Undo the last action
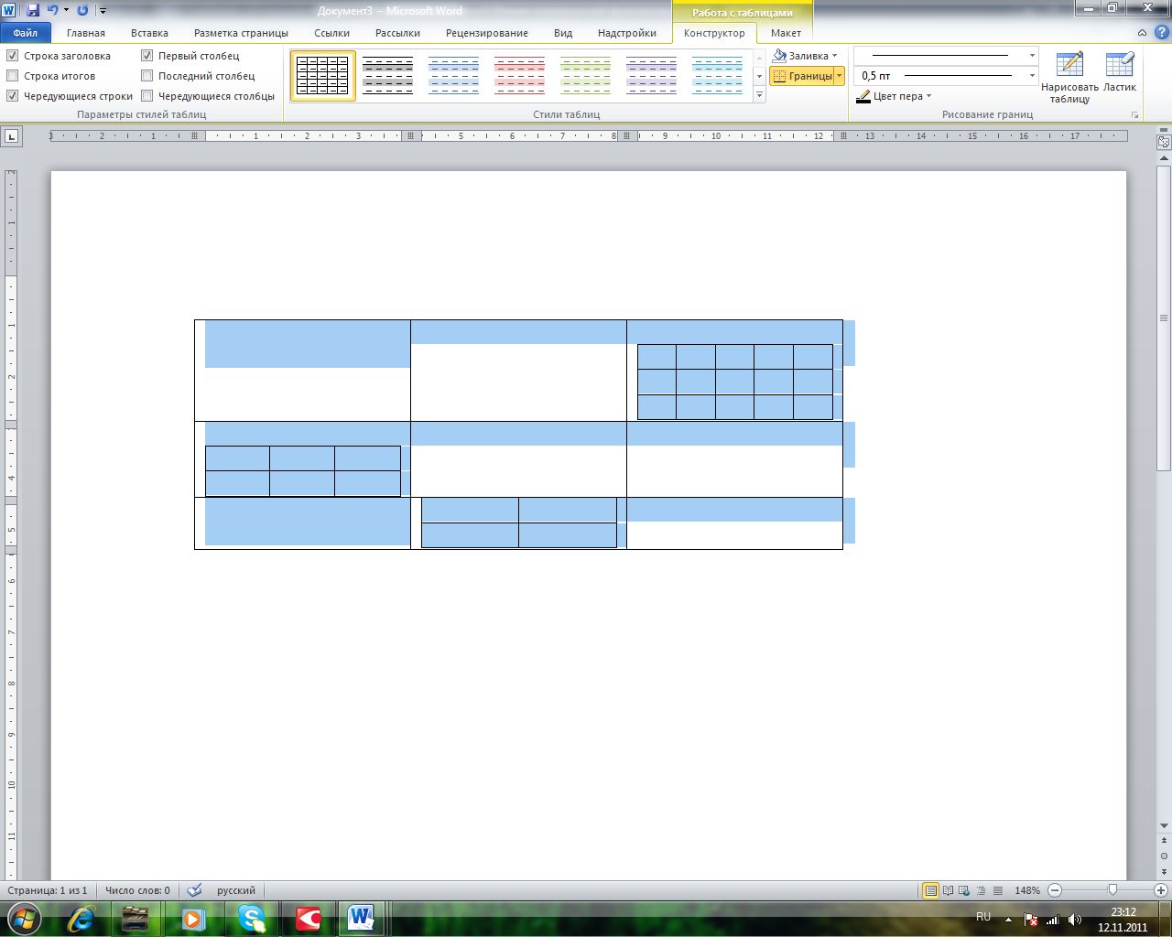Image resolution: width=1172 pixels, height=937 pixels. pos(52,10)
